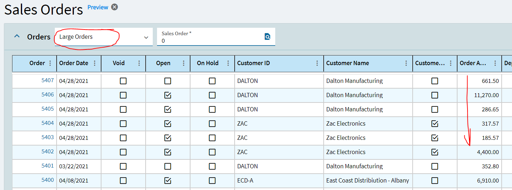Click into the Sales Order input field
Screen dimensions: 512x190
[210, 41]
